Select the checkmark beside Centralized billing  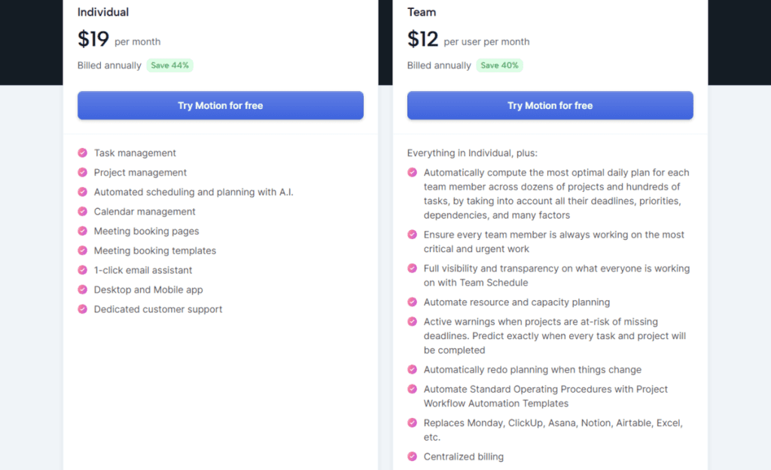point(412,456)
